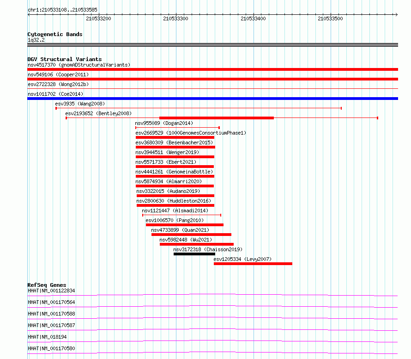The width and height of the screenshot is (411, 359).
Task: Click the Wenger2019 red variant bar
Action: [x=175, y=157]
